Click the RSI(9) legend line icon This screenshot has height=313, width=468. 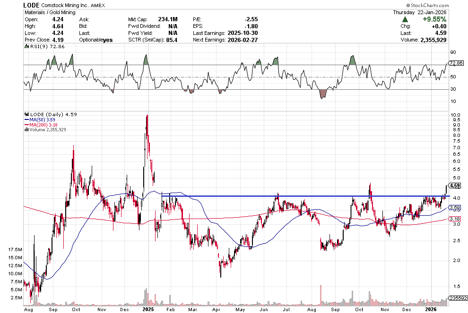coord(26,47)
